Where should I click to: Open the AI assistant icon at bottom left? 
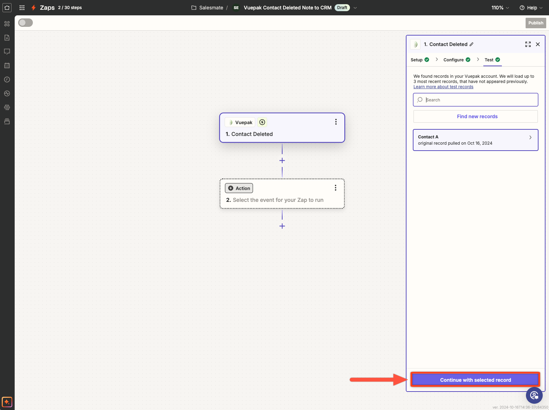[x=7, y=402]
